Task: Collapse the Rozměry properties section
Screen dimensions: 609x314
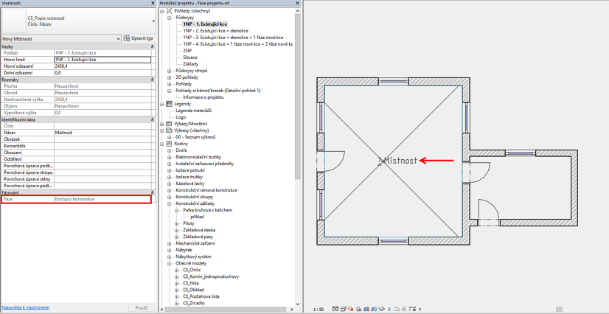Action: [x=153, y=80]
